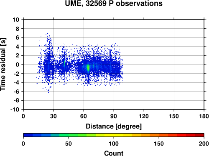Click the x-axis tick label 30
Image resolution: width=209 pixels, height=156 pixels.
(x=54, y=116)
